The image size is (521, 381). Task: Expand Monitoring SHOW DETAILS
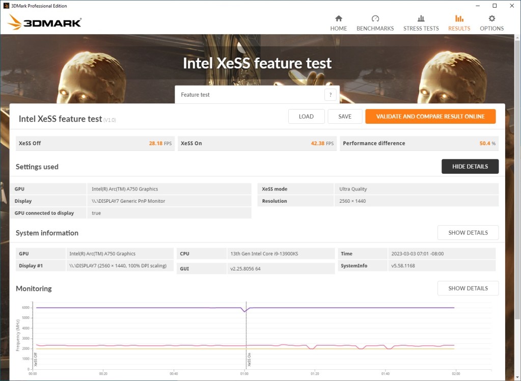click(x=468, y=288)
